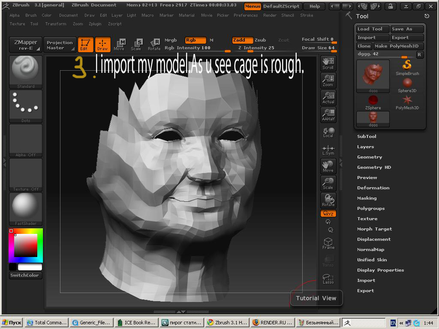Set Actual size view

click(328, 98)
